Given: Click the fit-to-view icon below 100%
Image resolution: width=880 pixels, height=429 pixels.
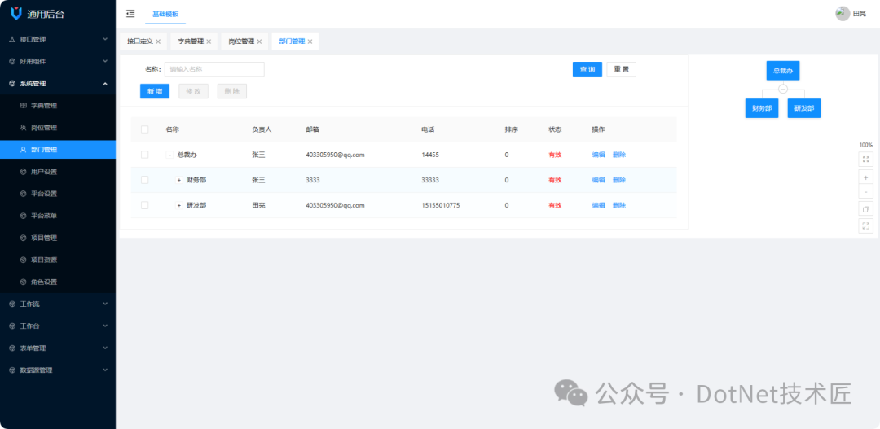Looking at the screenshot, I should coord(865,160).
